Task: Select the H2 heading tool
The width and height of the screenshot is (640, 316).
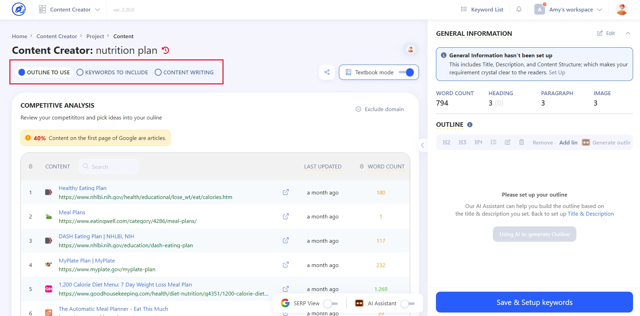Action: [446, 142]
